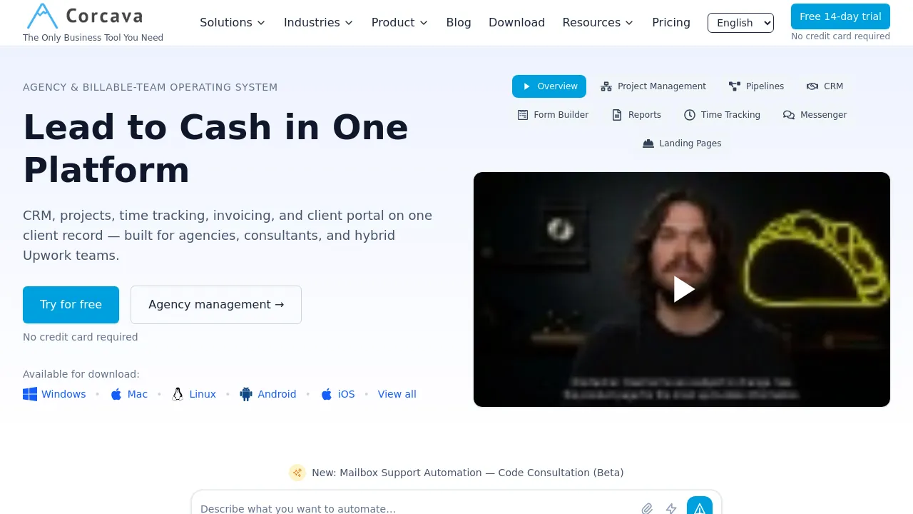The height and width of the screenshot is (514, 913).
Task: Select the Time Tracking clock icon
Action: [690, 115]
